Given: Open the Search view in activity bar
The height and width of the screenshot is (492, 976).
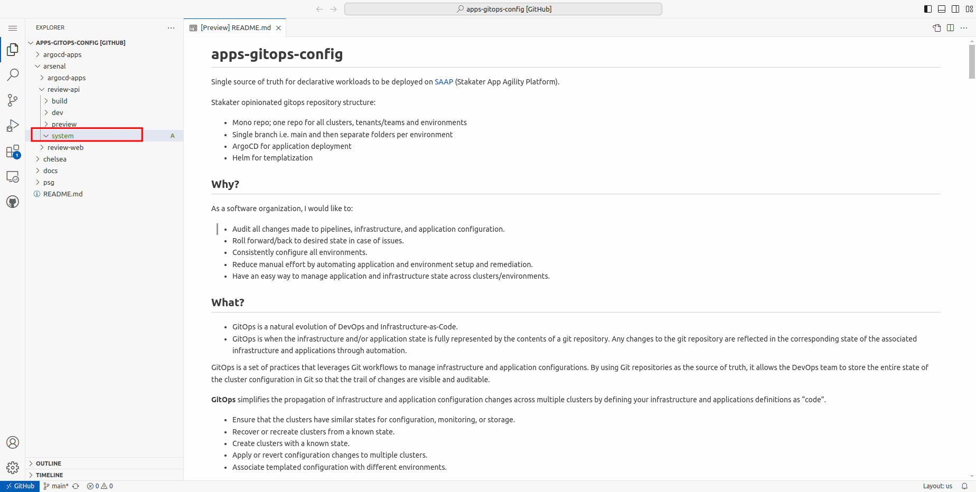Looking at the screenshot, I should (x=13, y=75).
